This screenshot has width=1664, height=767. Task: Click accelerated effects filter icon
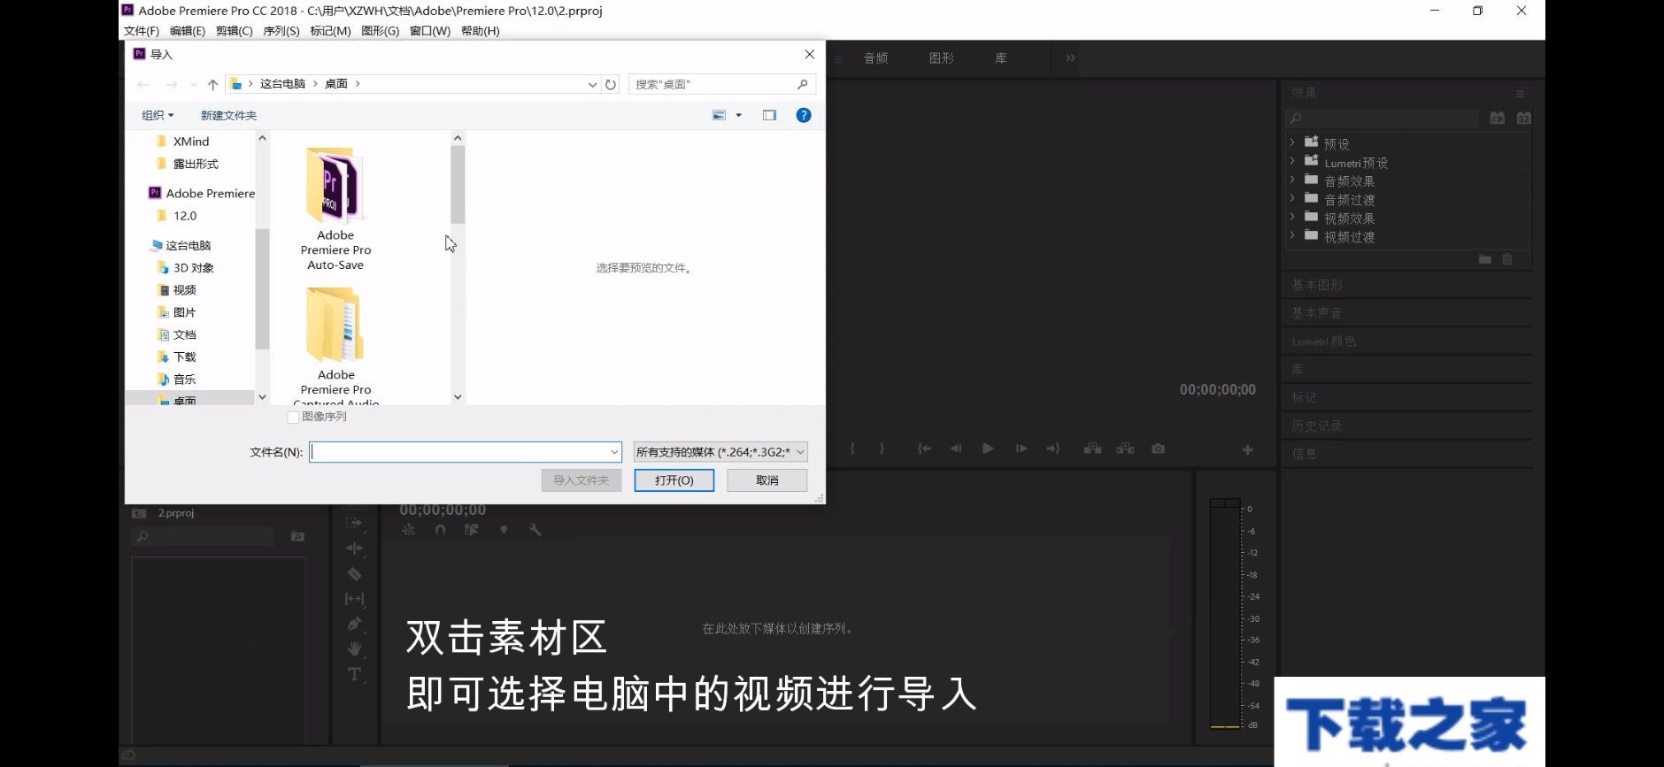(x=1497, y=118)
